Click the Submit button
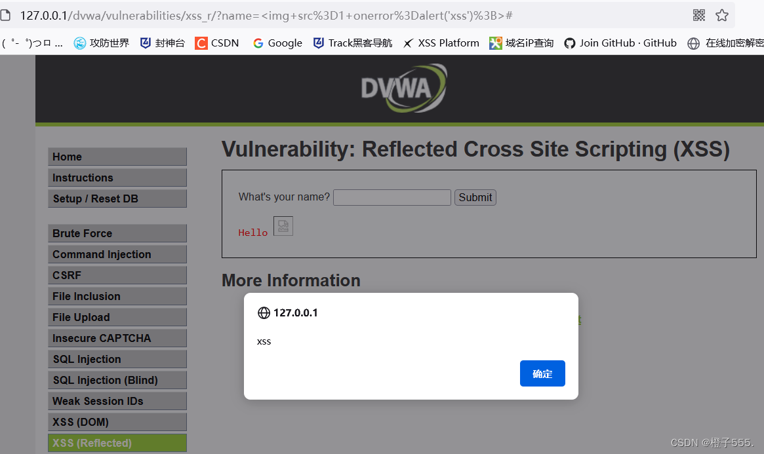Image resolution: width=764 pixels, height=454 pixels. pos(475,197)
